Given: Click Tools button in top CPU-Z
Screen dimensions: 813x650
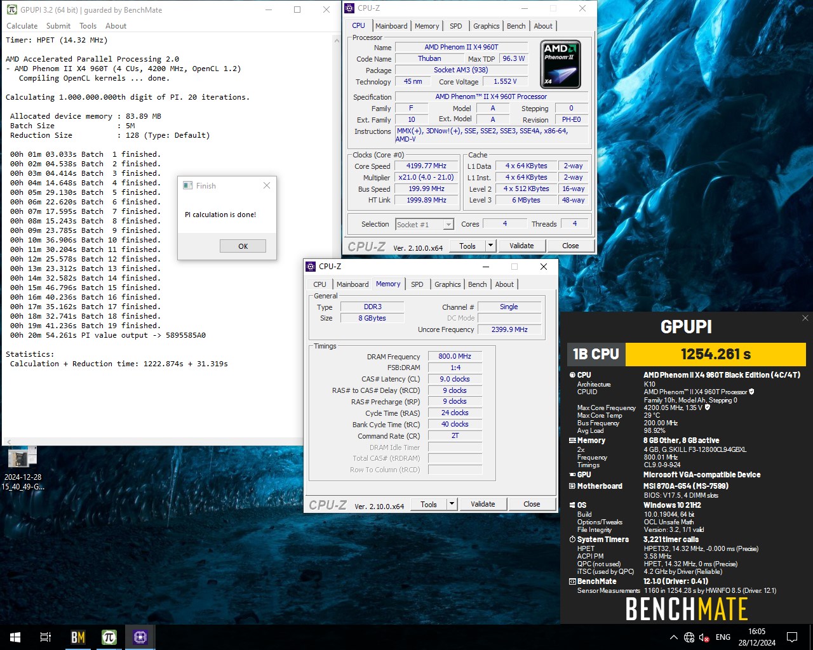Looking at the screenshot, I should (467, 246).
